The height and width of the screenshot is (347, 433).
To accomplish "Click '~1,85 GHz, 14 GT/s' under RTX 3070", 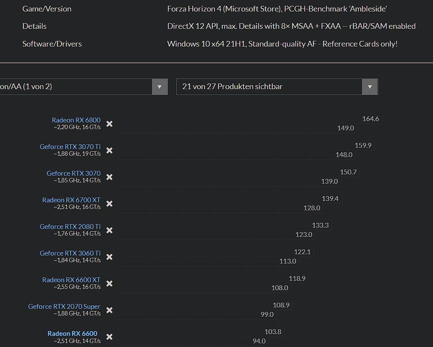I will (x=77, y=181).
